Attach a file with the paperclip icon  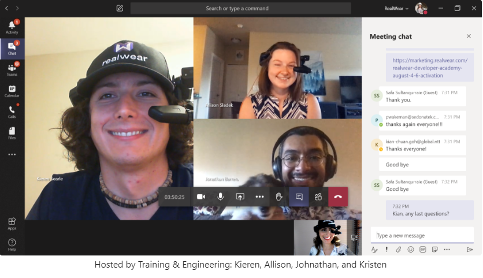(x=398, y=250)
